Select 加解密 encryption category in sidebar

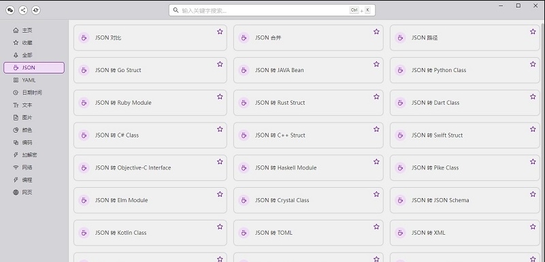34,155
